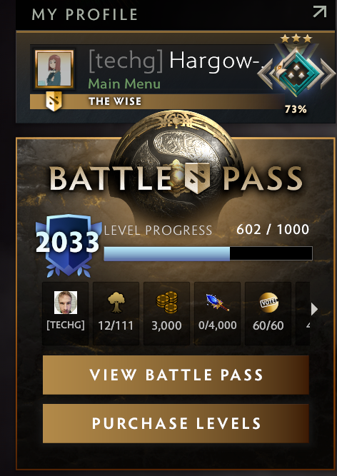Click the Hargow player name
337x476 pixels.
click(214, 61)
